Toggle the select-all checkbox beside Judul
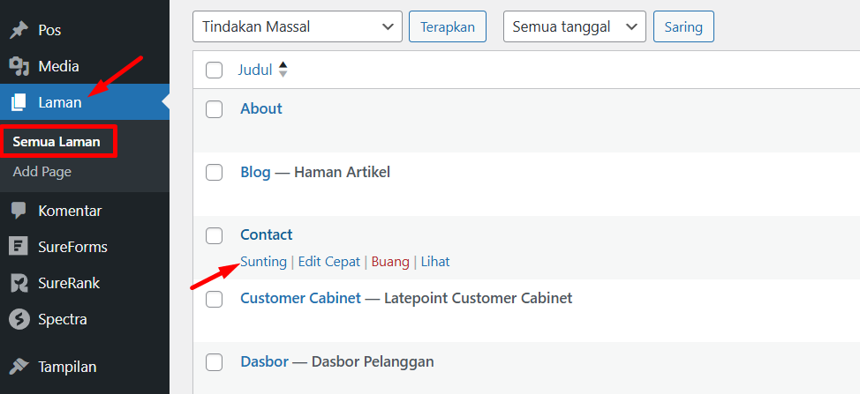Screen dimensions: 860x394 214,71
